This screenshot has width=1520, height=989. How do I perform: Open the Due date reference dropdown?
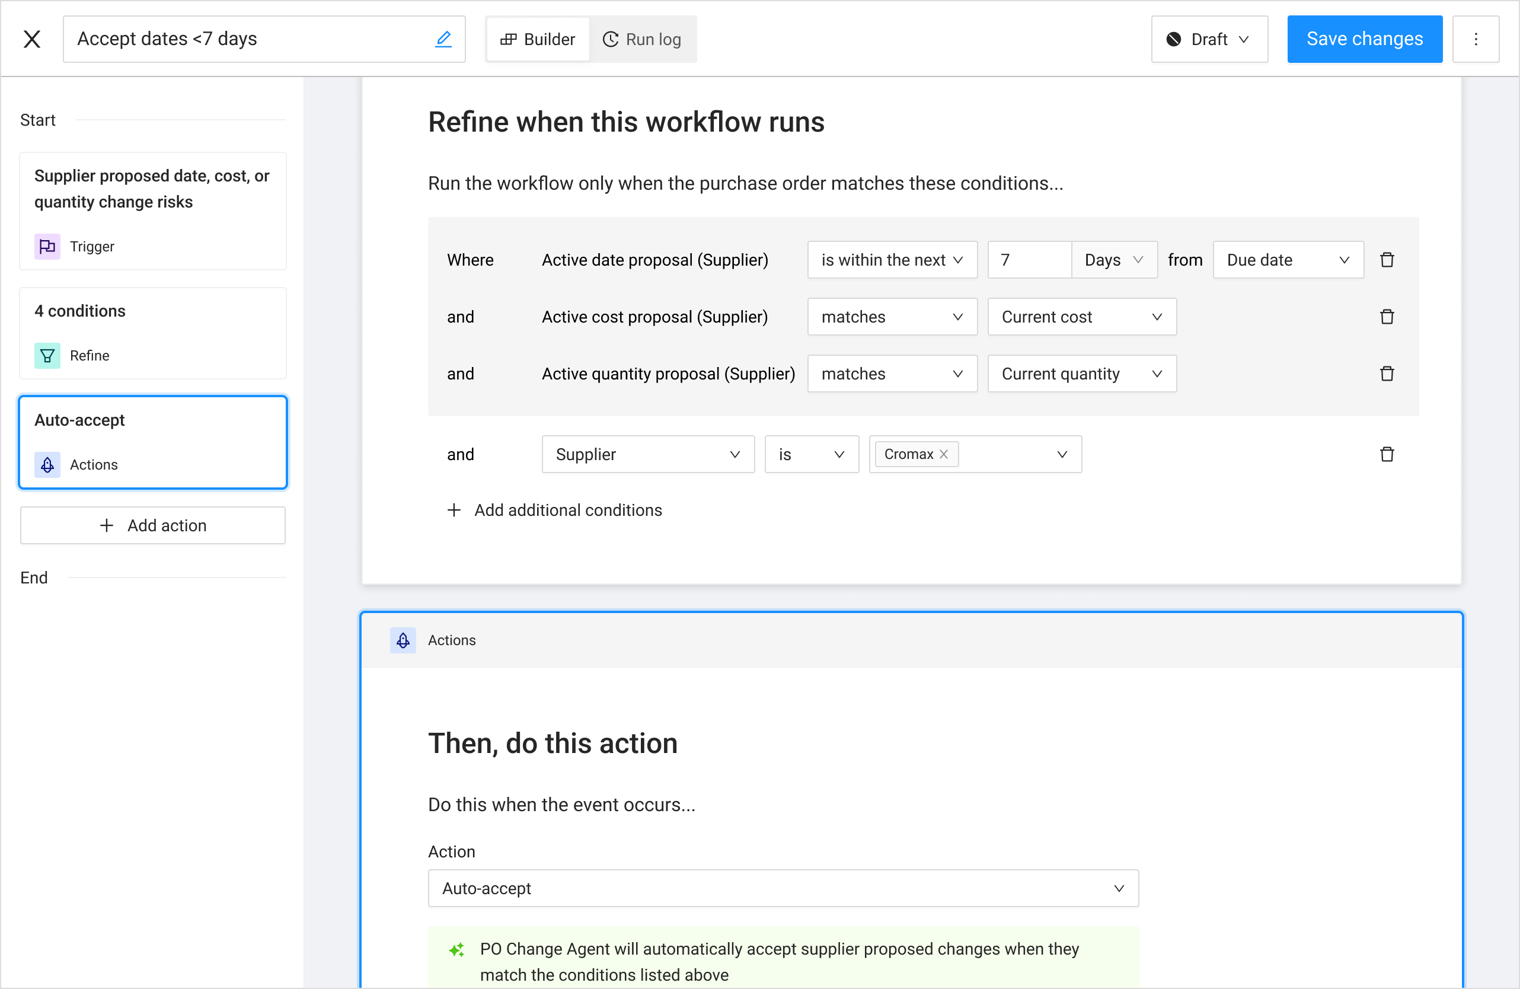coord(1288,260)
